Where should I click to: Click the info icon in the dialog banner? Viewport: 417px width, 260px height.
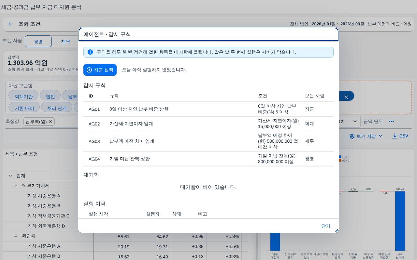[90, 52]
